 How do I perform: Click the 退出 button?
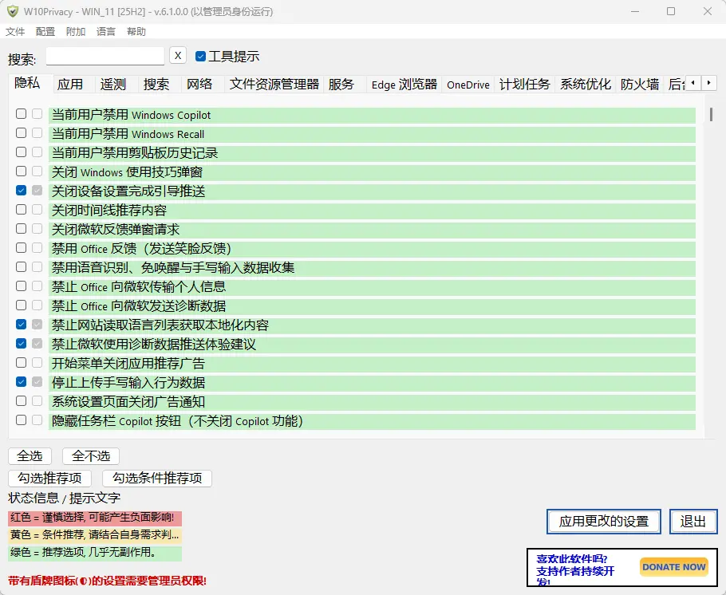[693, 522]
